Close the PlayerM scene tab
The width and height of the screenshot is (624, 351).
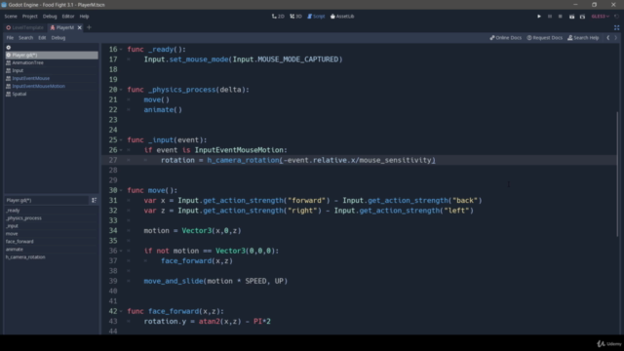point(80,27)
